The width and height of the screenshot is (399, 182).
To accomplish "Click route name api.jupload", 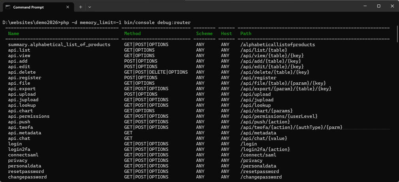I will 23,100.
